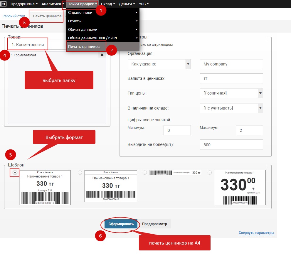
Task: Focus the Выводить не более field
Action: pos(231,145)
